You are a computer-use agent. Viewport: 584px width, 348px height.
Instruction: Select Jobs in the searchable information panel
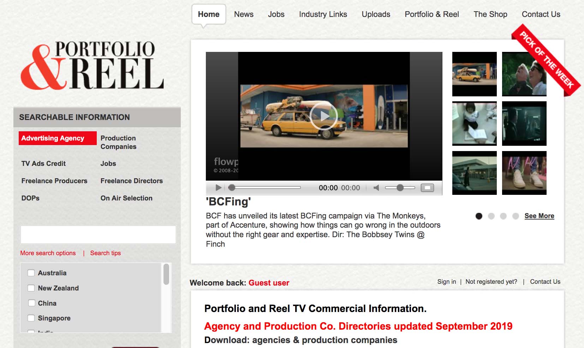click(x=108, y=163)
